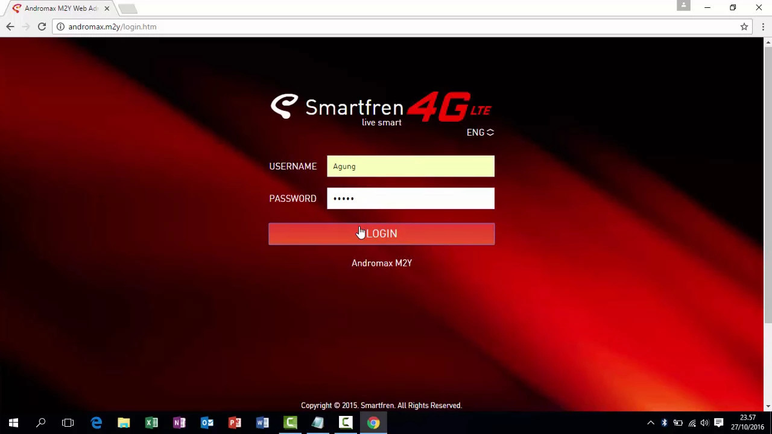Launch Word from taskbar
This screenshot has height=434, width=772.
tap(262, 423)
